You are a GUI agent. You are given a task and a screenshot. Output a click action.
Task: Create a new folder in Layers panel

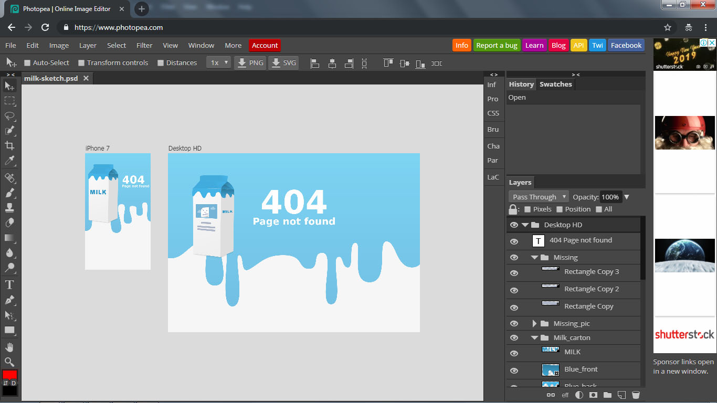pyautogui.click(x=607, y=395)
